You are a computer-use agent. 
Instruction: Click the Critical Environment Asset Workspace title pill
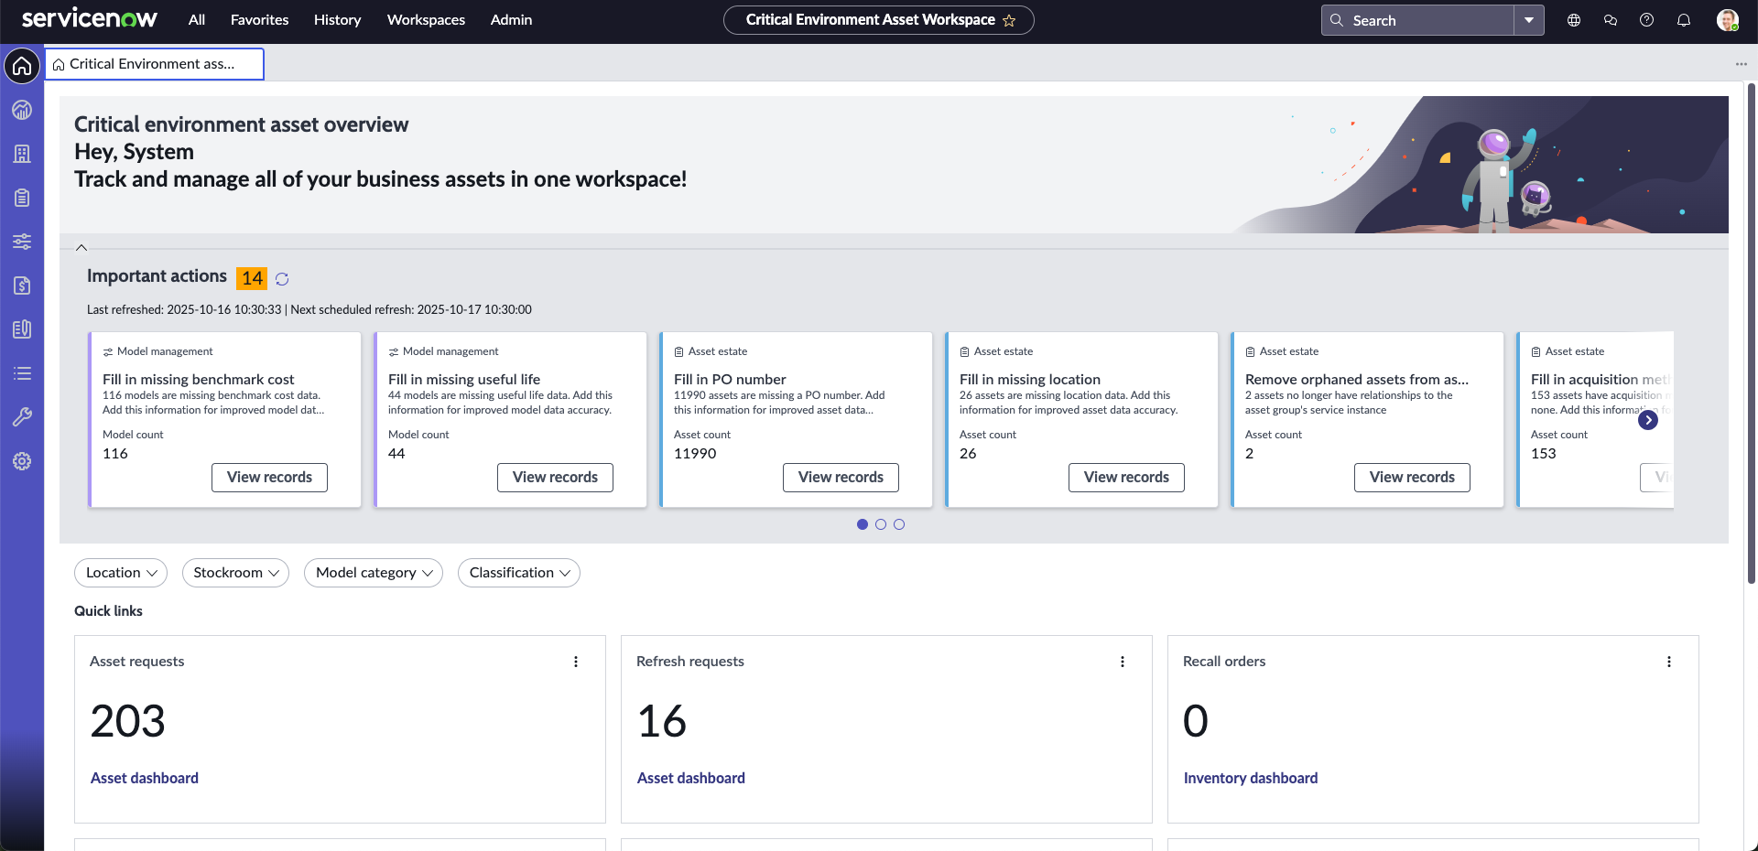coord(879,20)
